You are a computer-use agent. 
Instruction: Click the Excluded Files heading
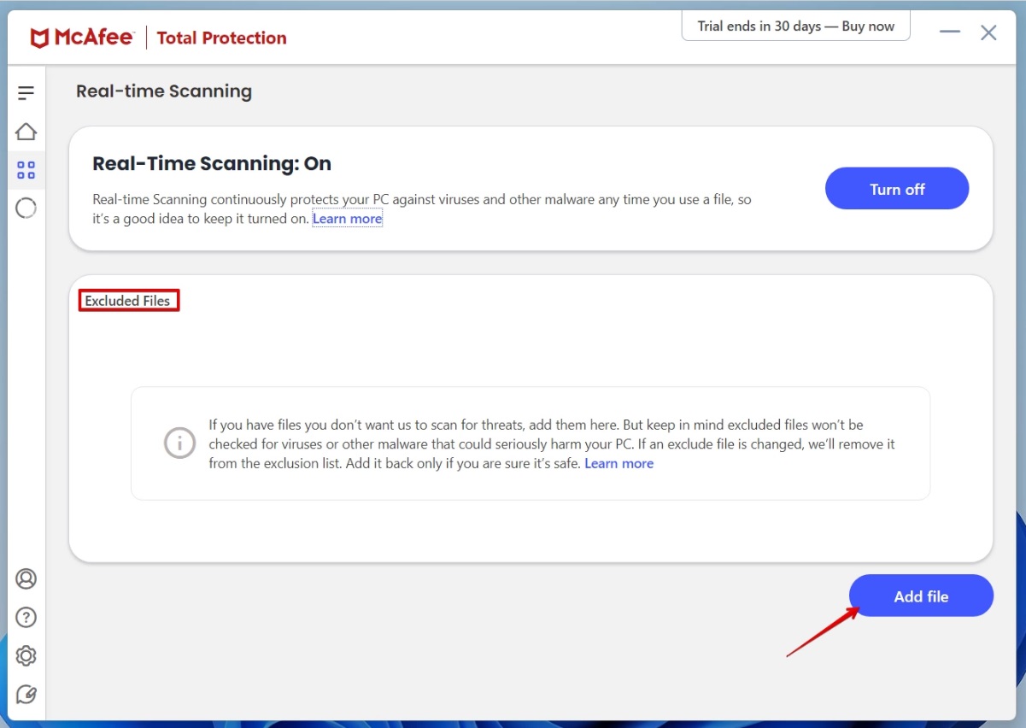[128, 301]
